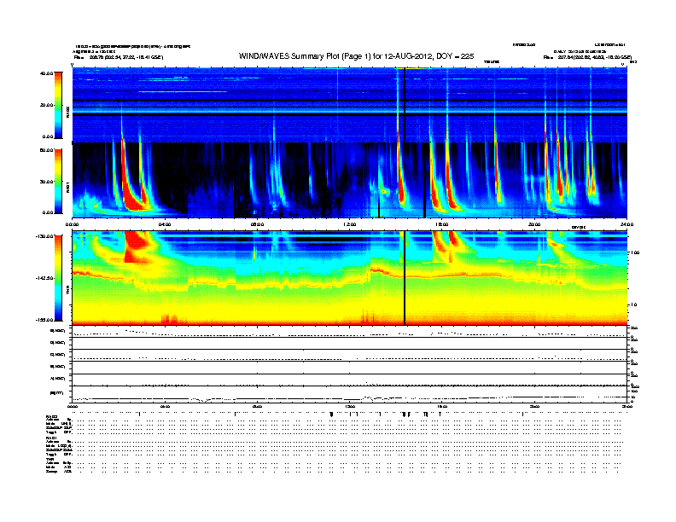Viewport: 676px width, 522px height.
Task: Click the 20.00 label on RAD2 scale
Action: click(x=46, y=105)
